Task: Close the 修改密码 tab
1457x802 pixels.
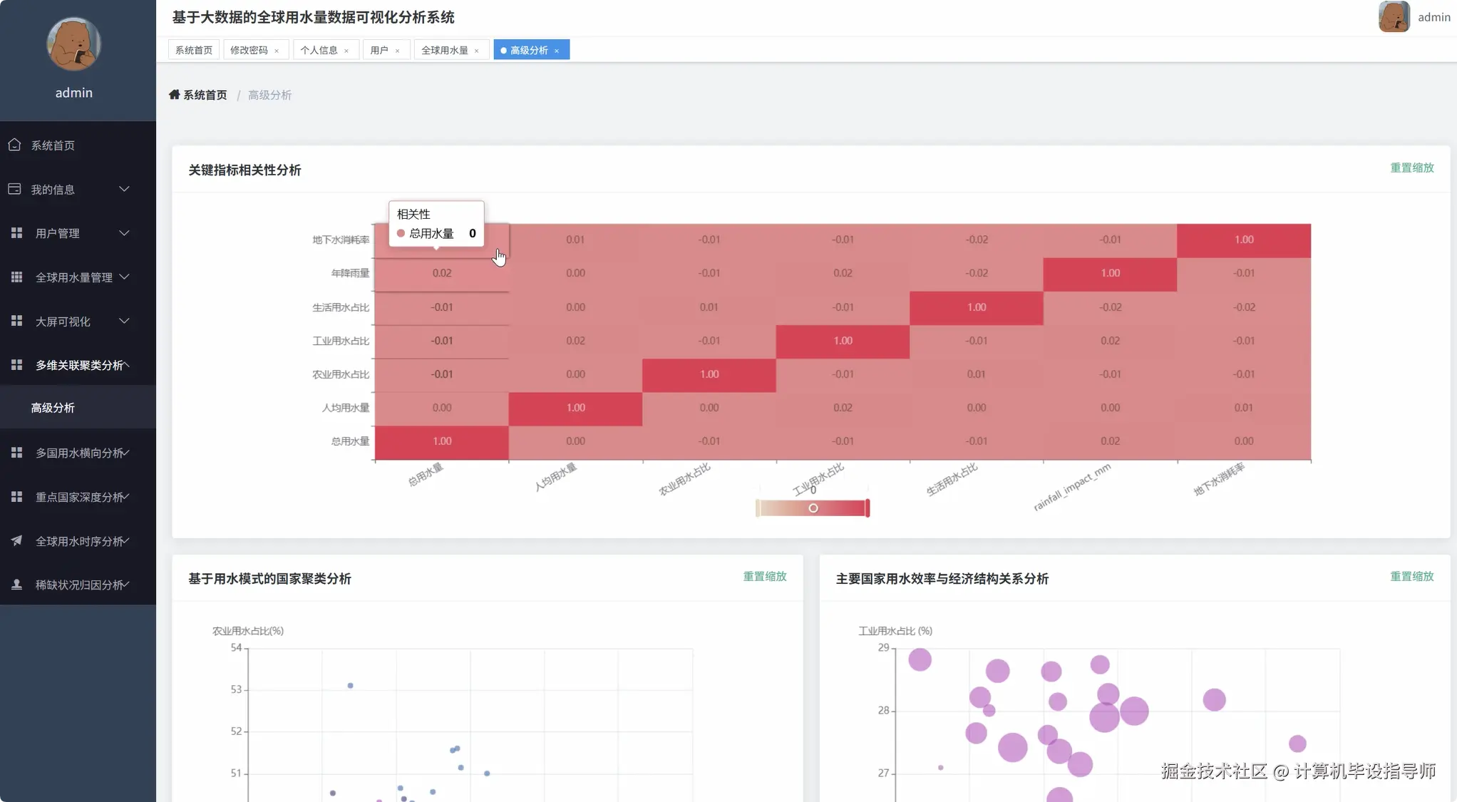Action: 277,51
